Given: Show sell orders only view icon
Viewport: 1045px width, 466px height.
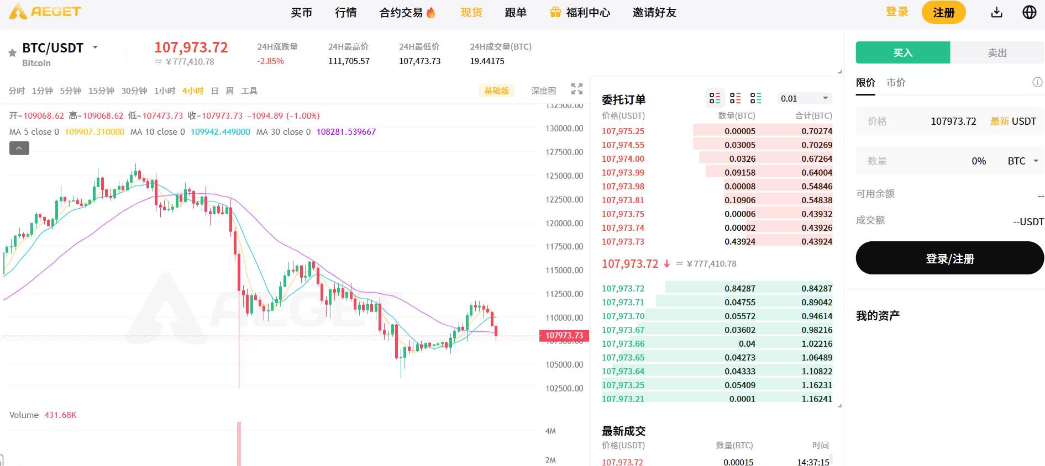Looking at the screenshot, I should pyautogui.click(x=735, y=98).
